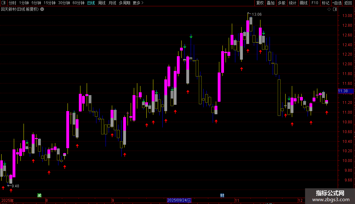The image size is (355, 204).
Task: Open the 多周期 multi-period view
Action: click(x=124, y=3)
